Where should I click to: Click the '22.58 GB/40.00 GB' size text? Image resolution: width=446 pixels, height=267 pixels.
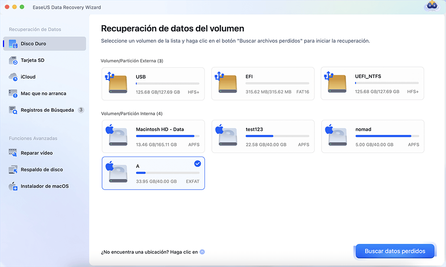(266, 145)
